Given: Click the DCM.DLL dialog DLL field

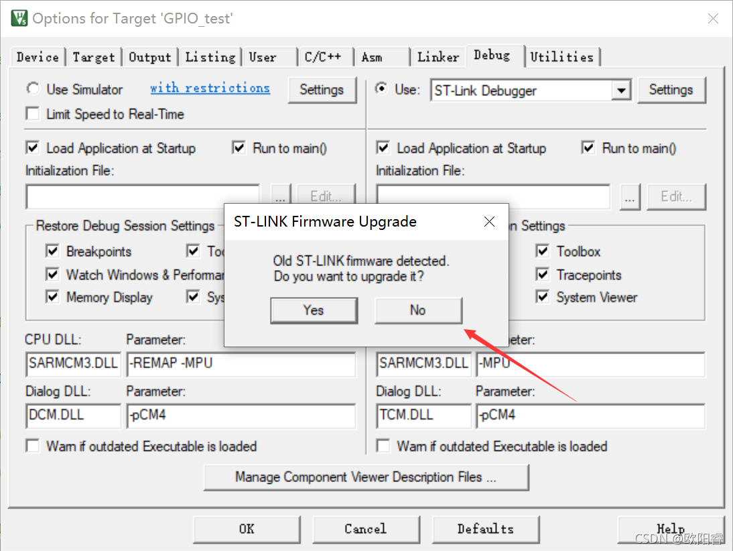Looking at the screenshot, I should pyautogui.click(x=74, y=416).
